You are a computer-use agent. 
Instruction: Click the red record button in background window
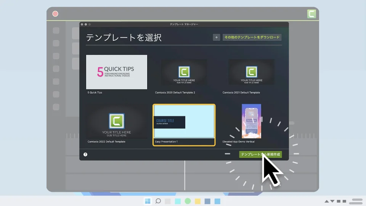(55, 14)
